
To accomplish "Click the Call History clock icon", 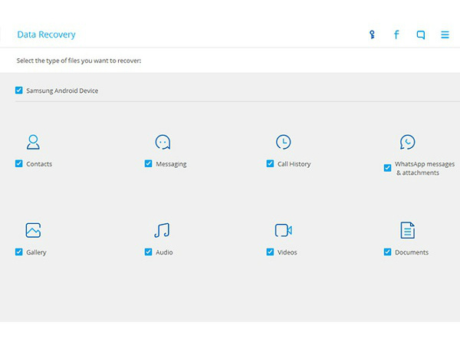I will tap(283, 142).
